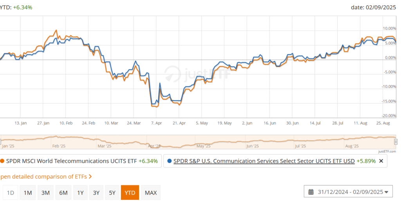Image resolution: width=401 pixels, height=201 pixels.
Task: Select the 5Y time range
Action: click(112, 192)
